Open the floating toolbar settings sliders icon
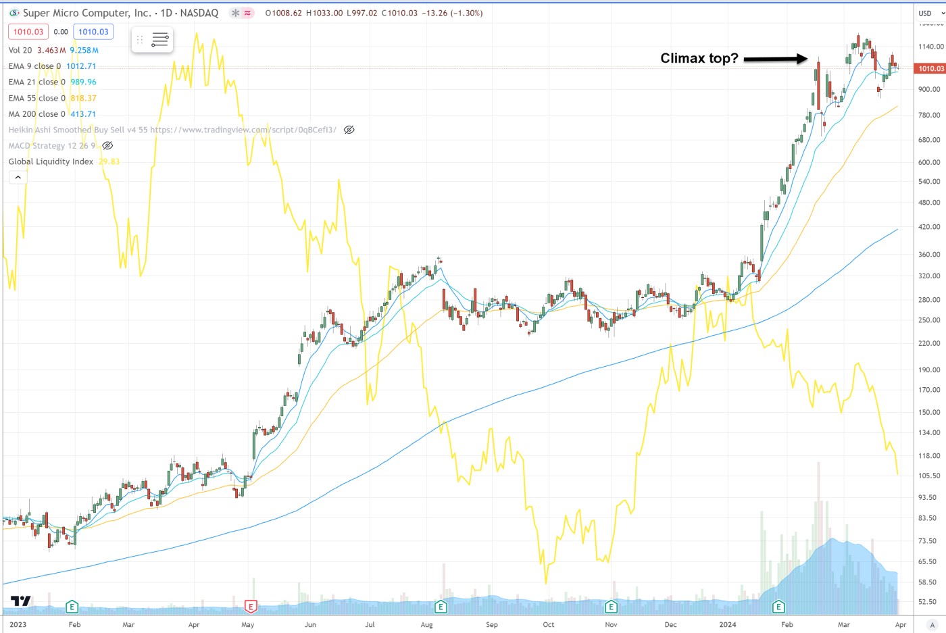This screenshot has height=633, width=946. point(160,40)
